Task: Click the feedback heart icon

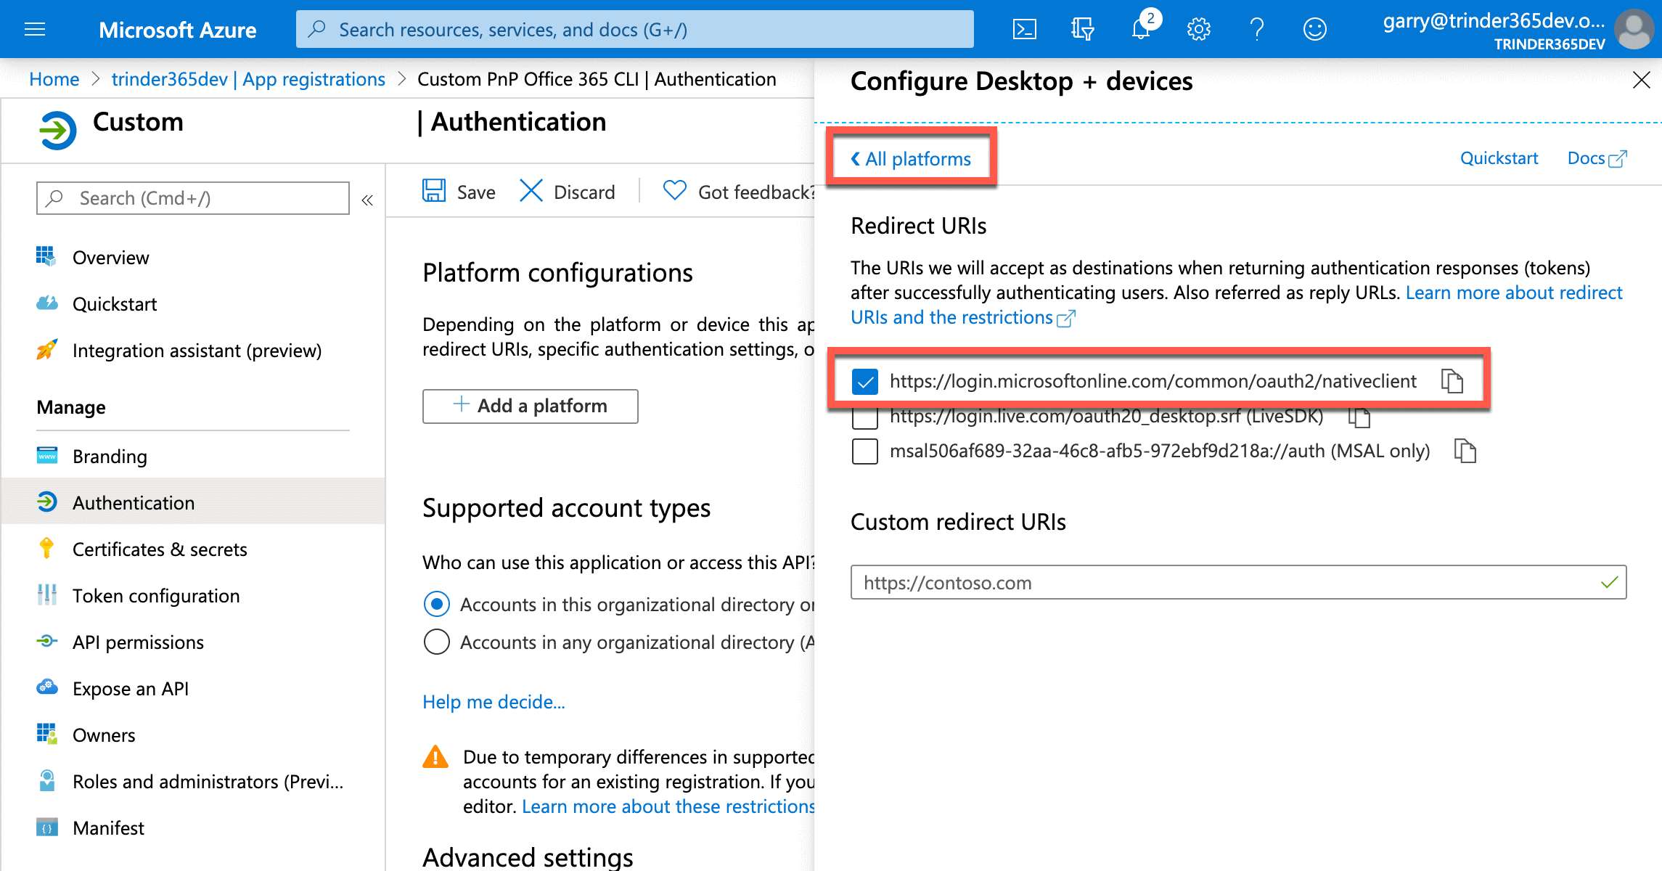Action: 674,191
